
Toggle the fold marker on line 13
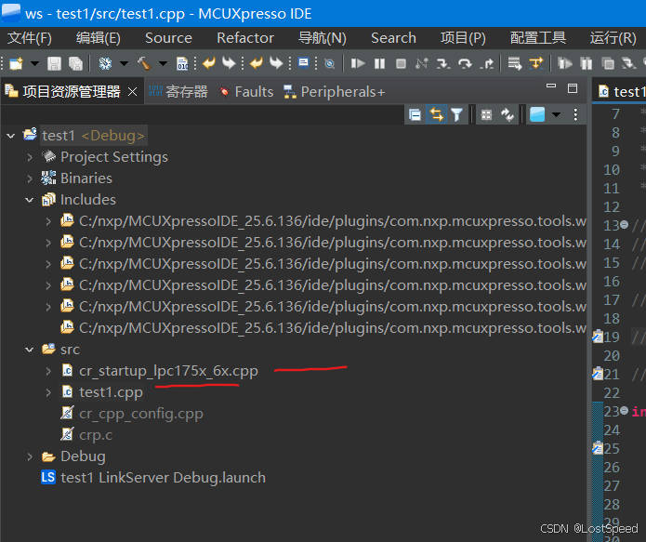[x=625, y=225]
